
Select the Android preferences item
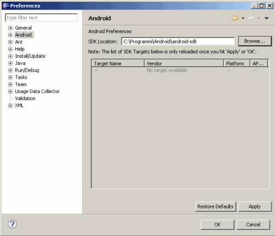tap(24, 35)
